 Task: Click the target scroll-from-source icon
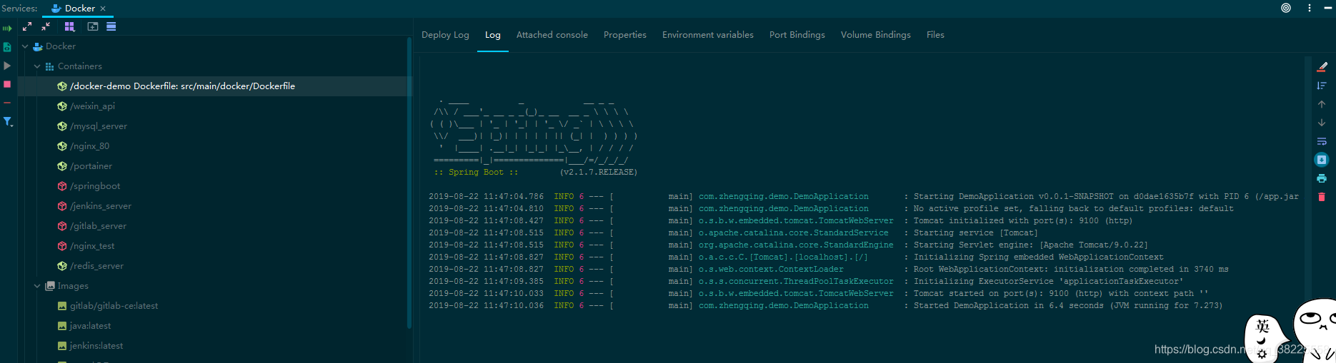pos(1286,8)
